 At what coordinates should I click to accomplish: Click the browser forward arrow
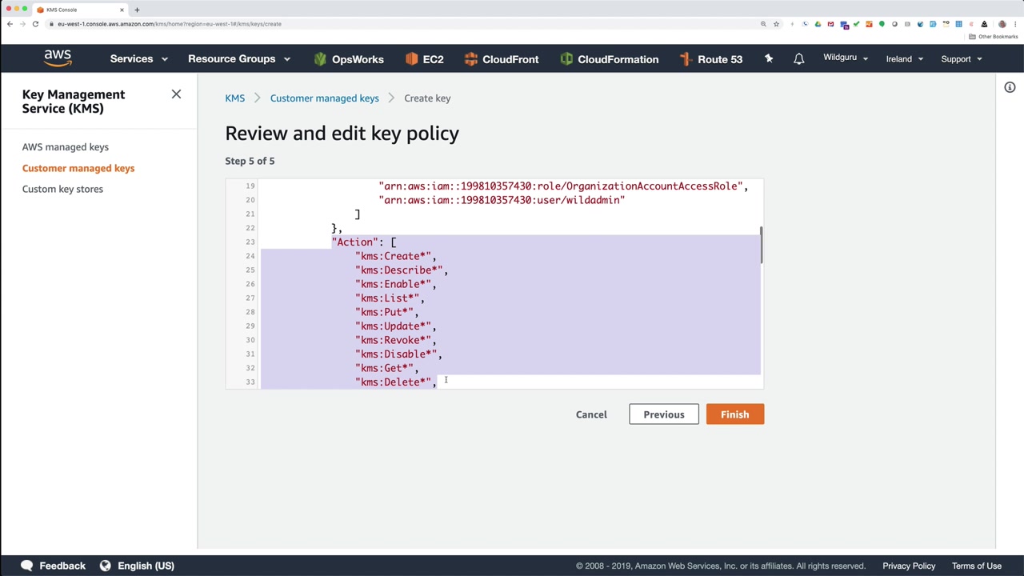[x=22, y=24]
